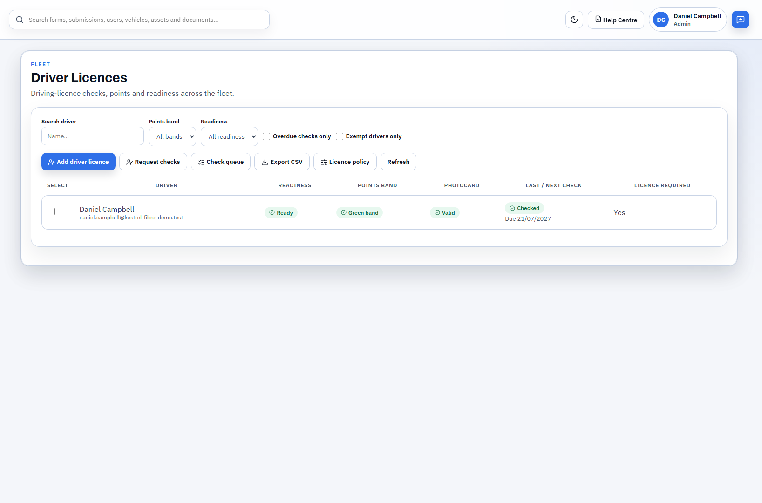The width and height of the screenshot is (762, 503).
Task: Click the DC avatar circle
Action: click(661, 20)
